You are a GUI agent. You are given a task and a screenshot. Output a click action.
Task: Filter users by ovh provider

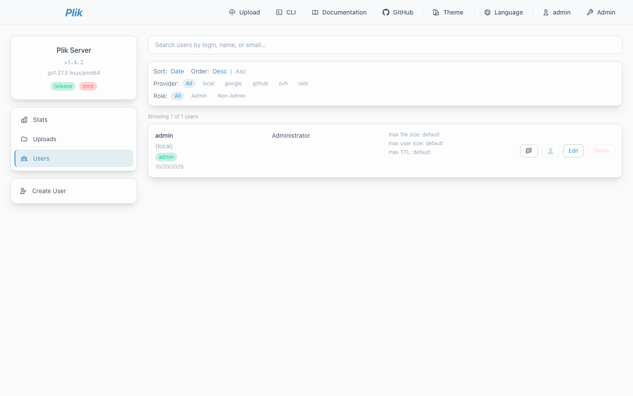[x=283, y=84]
